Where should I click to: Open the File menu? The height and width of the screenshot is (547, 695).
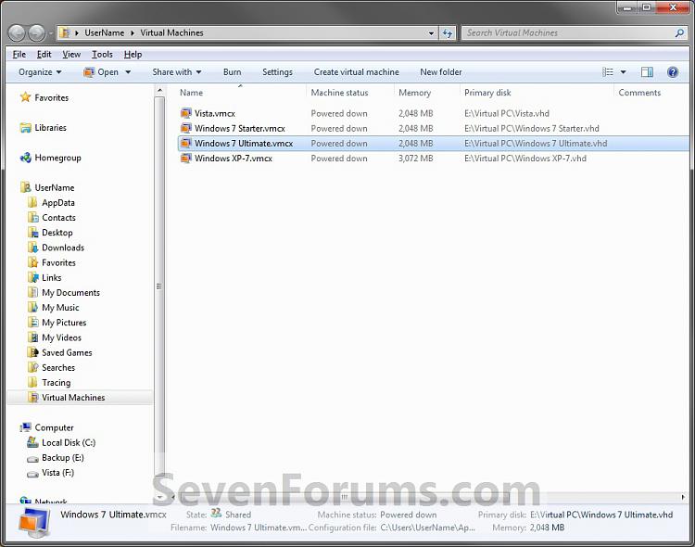[19, 54]
